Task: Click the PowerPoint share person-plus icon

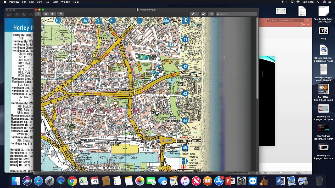Action: tap(308, 20)
